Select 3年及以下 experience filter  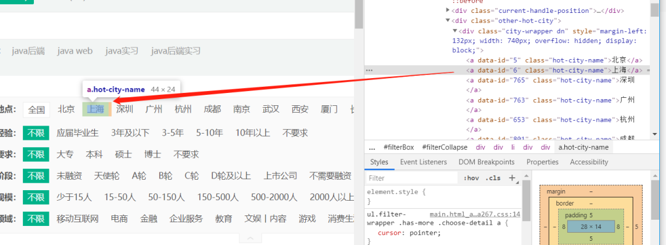click(130, 133)
